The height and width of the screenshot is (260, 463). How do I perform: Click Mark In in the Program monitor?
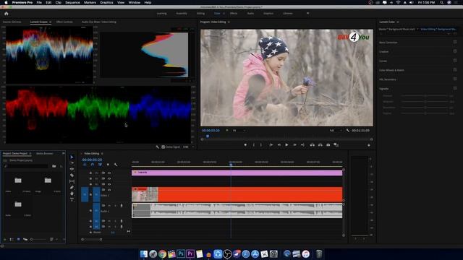[x=254, y=145]
